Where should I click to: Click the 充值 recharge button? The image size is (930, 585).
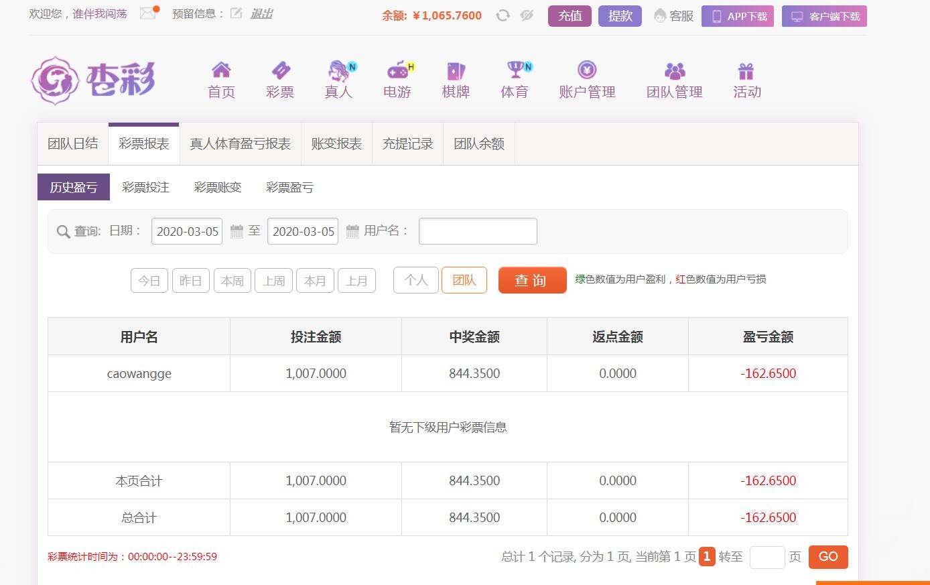pos(570,16)
